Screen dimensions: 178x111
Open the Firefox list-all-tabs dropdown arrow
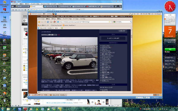coord(131,28)
